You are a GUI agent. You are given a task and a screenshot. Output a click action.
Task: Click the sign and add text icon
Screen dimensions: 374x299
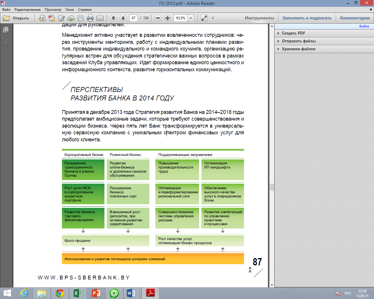[x=62, y=18]
